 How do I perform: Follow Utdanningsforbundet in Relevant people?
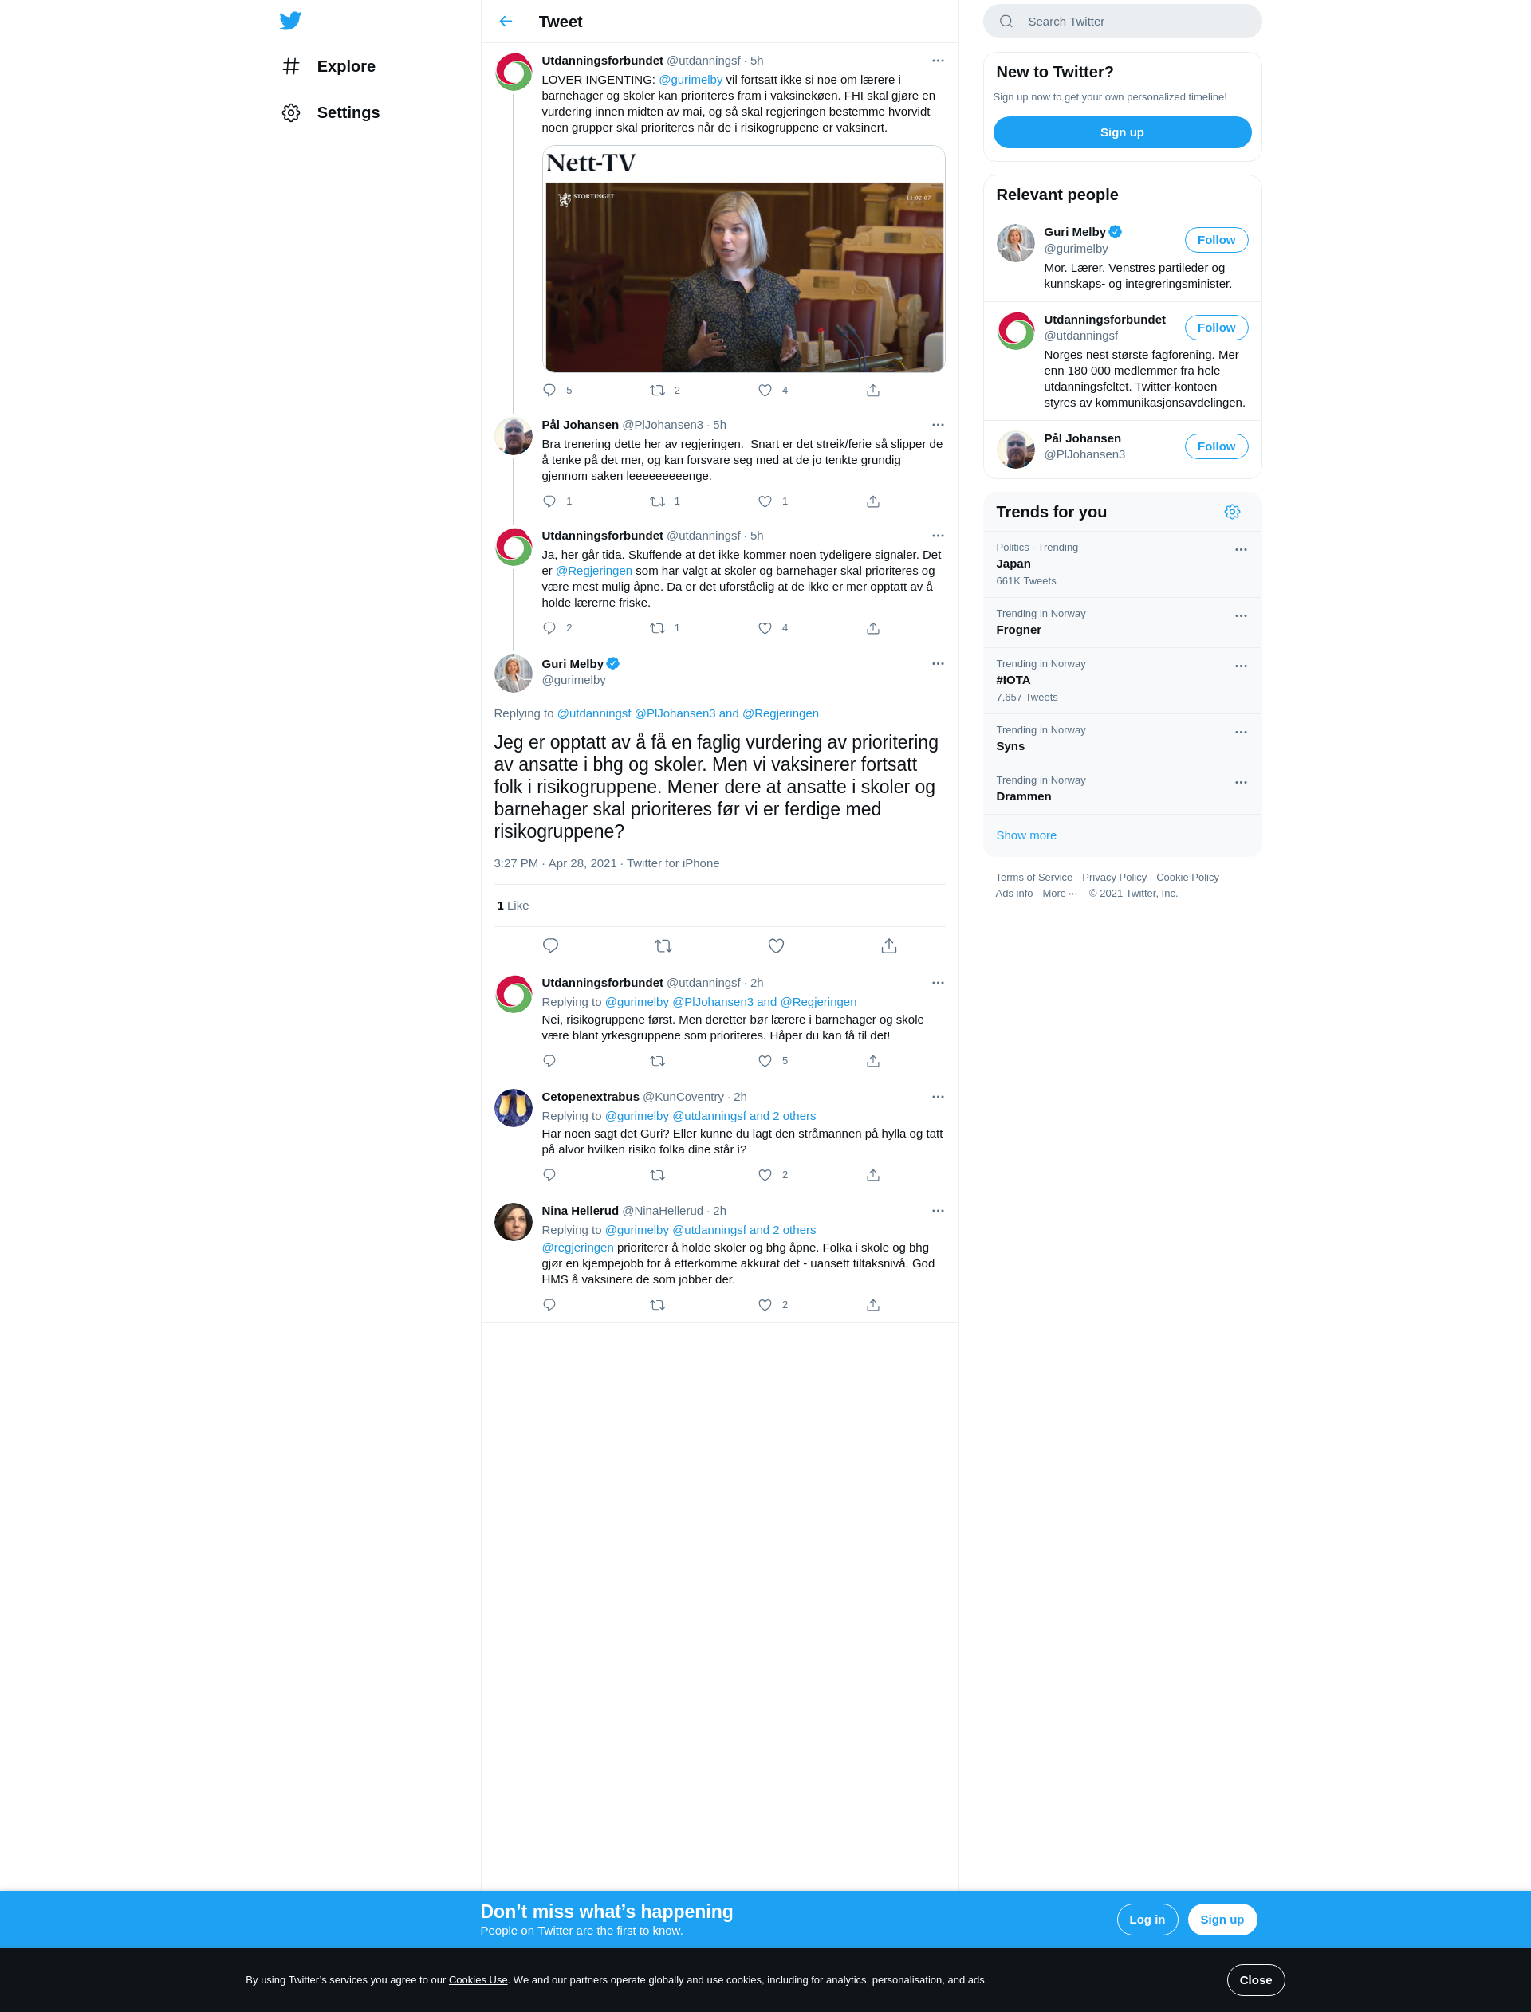click(1216, 327)
